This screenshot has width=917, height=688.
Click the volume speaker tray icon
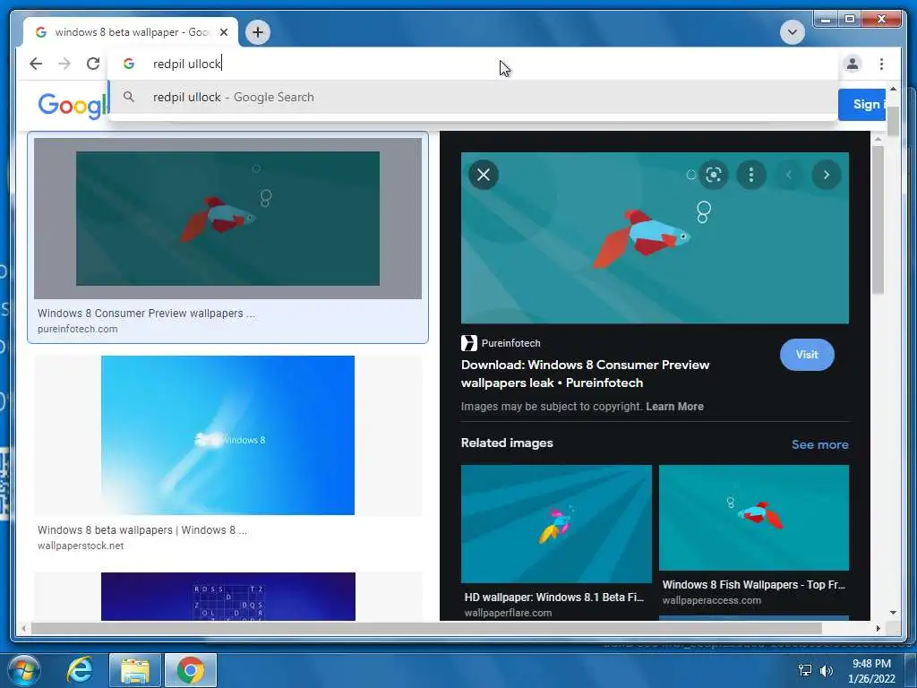826,670
